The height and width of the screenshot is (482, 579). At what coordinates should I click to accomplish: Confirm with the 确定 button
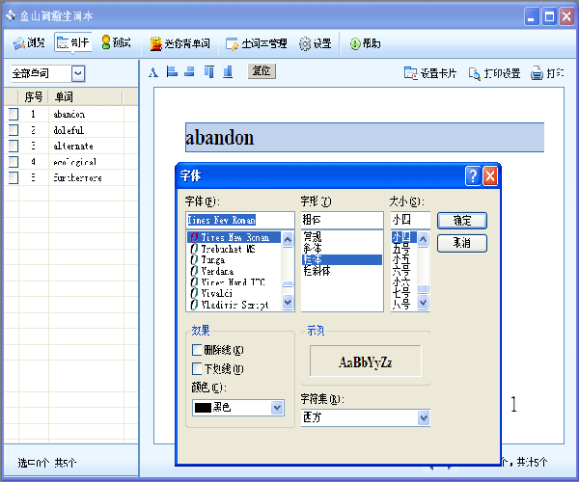pyautogui.click(x=462, y=221)
